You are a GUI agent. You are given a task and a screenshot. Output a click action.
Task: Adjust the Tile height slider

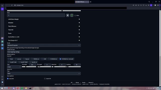(44, 67)
